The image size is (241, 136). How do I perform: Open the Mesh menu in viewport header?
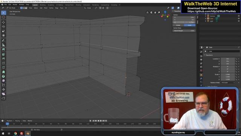pyautogui.click(x=46, y=8)
